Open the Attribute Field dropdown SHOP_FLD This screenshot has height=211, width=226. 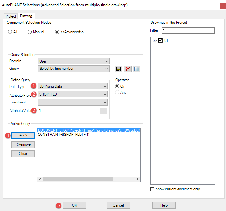(x=73, y=94)
